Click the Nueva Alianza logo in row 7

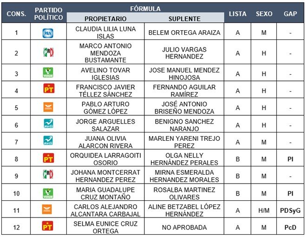(48, 142)
